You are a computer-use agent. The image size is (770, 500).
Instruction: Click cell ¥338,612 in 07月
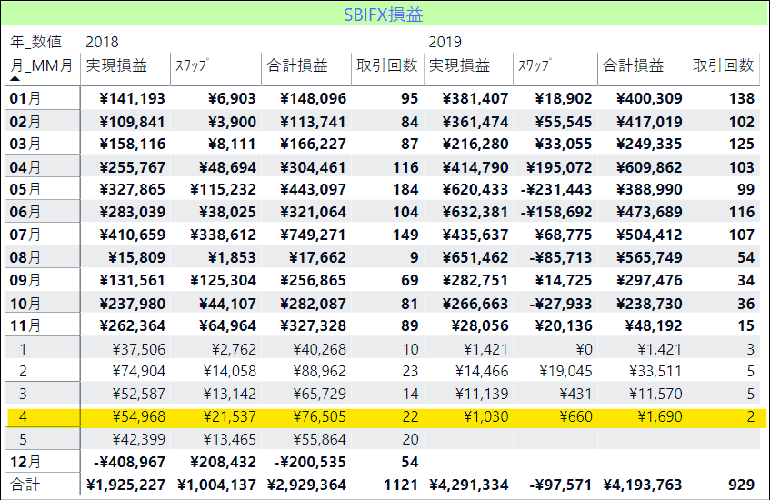(x=223, y=235)
